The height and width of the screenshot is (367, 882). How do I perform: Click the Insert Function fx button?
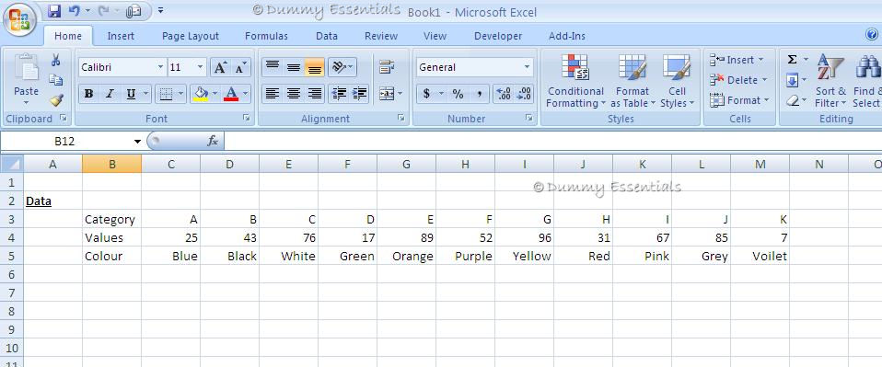click(213, 142)
